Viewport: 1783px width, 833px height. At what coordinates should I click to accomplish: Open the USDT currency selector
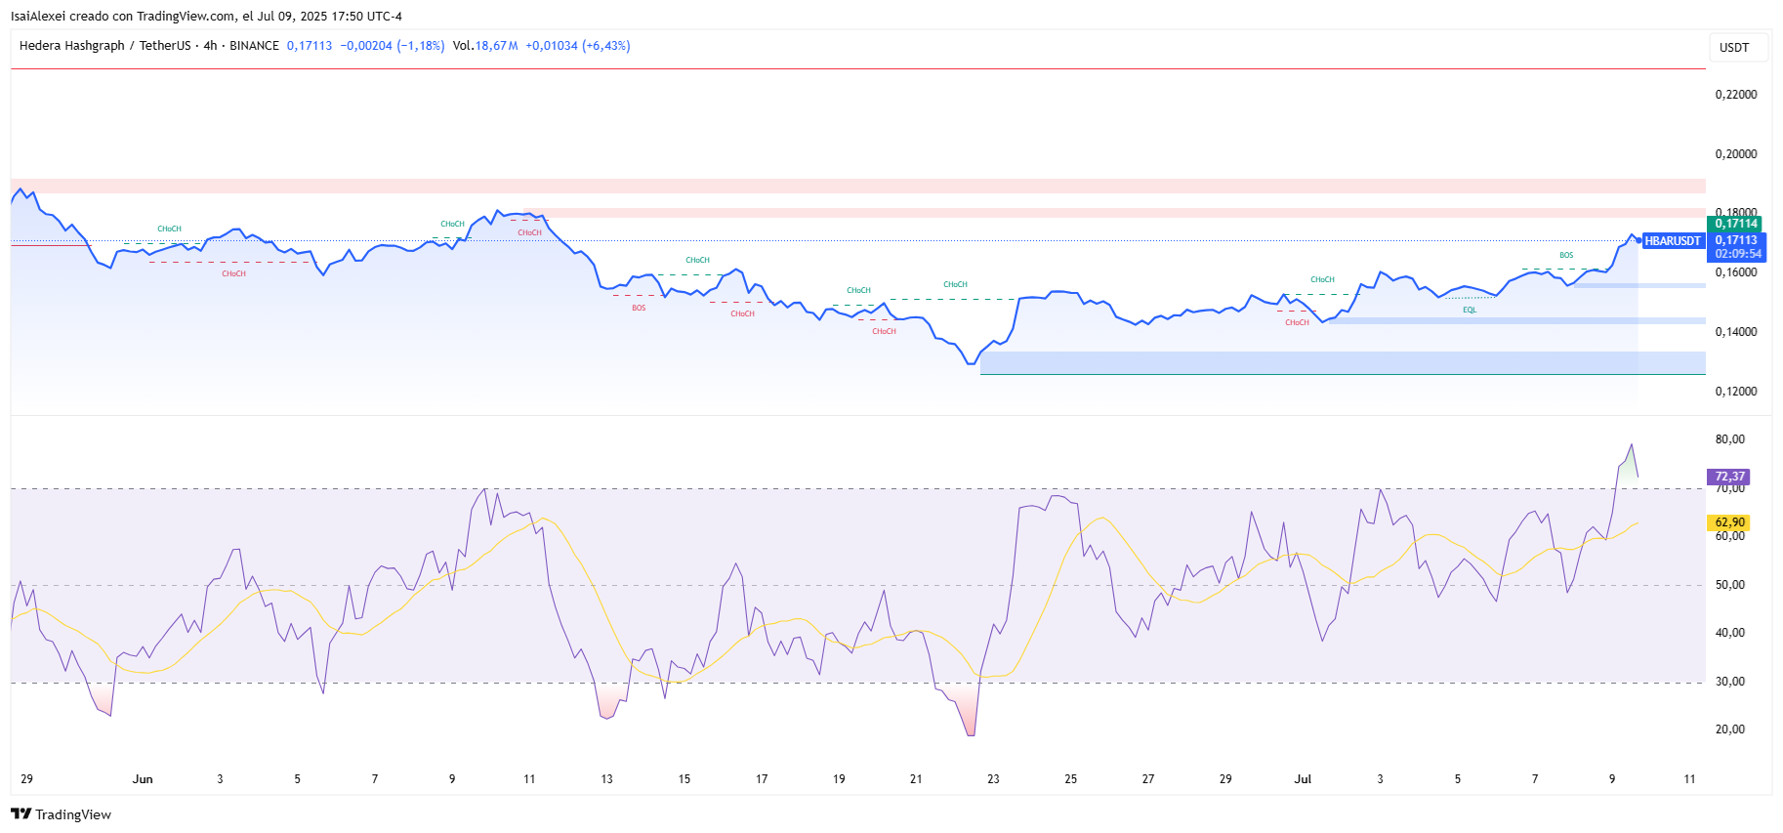point(1734,48)
